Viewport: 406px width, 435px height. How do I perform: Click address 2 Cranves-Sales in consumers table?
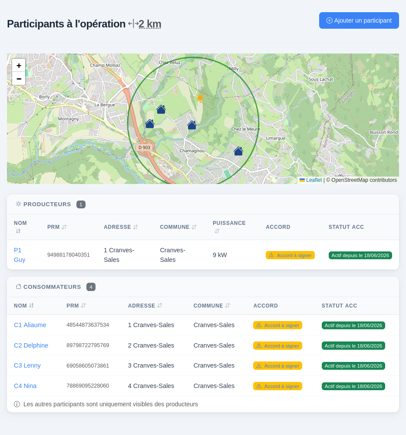pos(151,345)
